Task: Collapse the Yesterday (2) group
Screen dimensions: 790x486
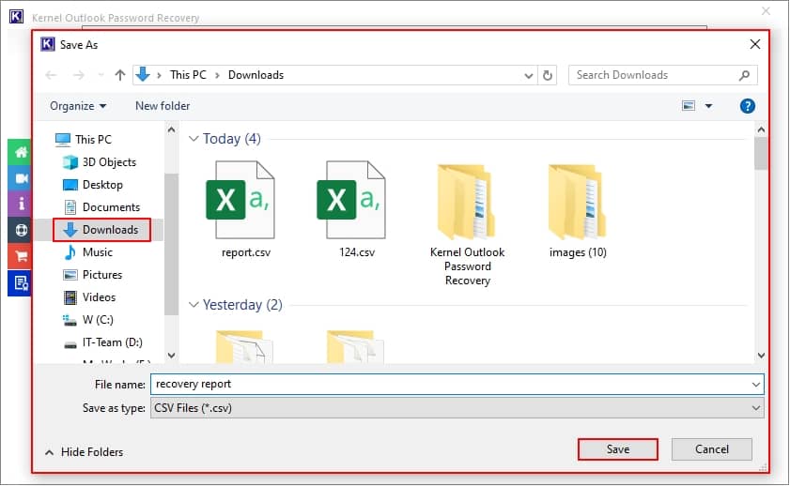Action: point(194,304)
